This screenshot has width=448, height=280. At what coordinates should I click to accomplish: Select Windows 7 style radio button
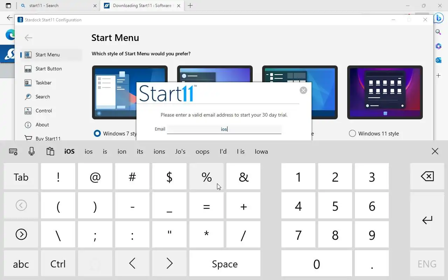click(97, 133)
